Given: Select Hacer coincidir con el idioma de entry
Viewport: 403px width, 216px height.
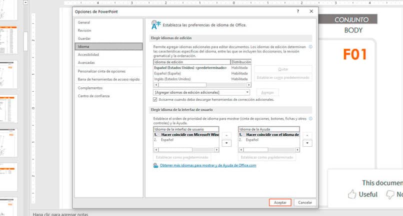Looking at the screenshot, I should click(x=269, y=135).
